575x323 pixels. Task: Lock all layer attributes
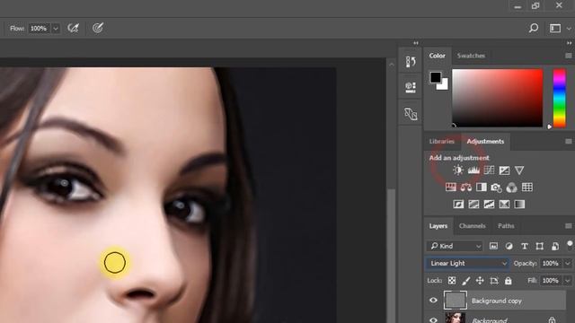tap(508, 281)
